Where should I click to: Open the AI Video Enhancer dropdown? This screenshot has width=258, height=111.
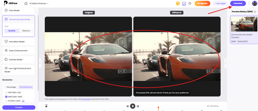point(39,3)
